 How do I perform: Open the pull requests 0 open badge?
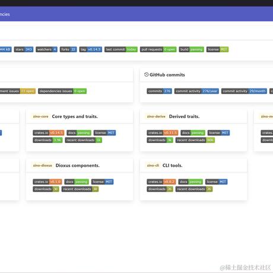point(158,49)
